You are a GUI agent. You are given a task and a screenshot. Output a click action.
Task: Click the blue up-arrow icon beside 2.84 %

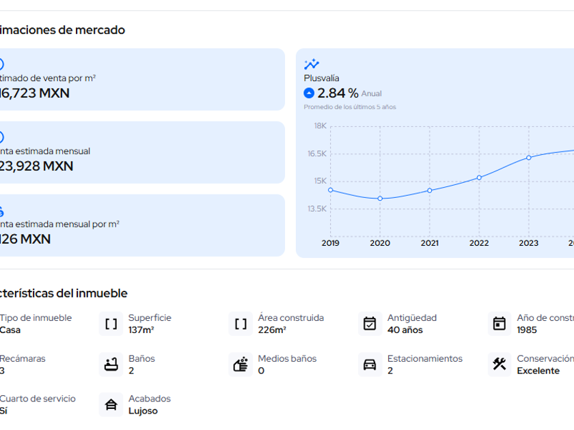click(x=309, y=94)
